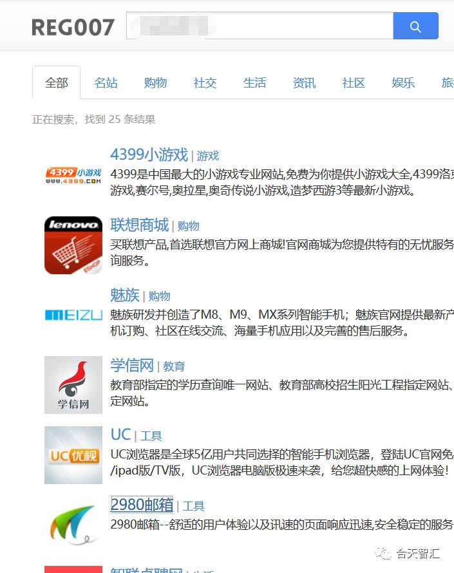Open the 生活 tab

(255, 82)
